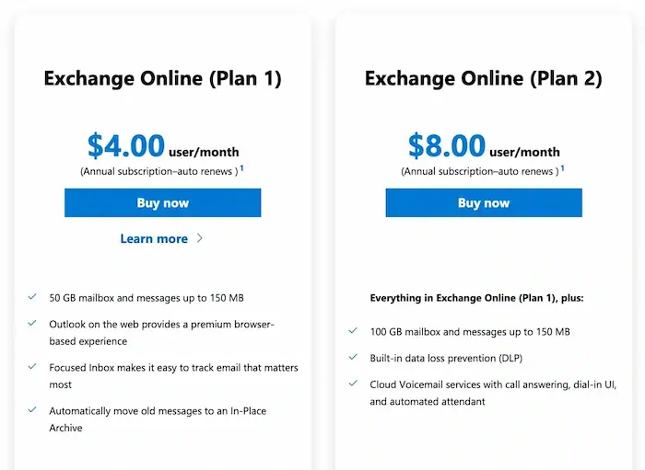Open footnote 1 under the $4.00 price

point(241,169)
